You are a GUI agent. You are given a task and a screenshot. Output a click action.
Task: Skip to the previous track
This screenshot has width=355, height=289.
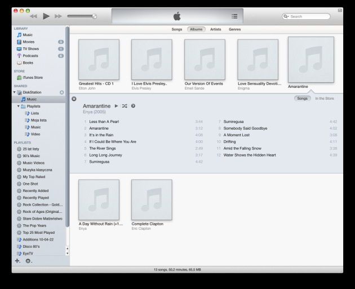click(33, 16)
